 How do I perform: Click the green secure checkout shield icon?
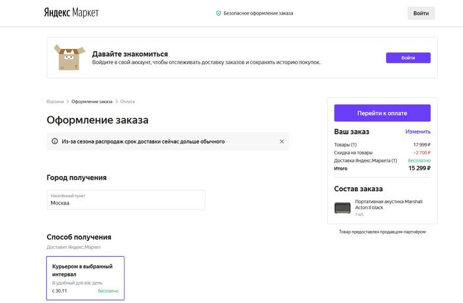tap(218, 13)
